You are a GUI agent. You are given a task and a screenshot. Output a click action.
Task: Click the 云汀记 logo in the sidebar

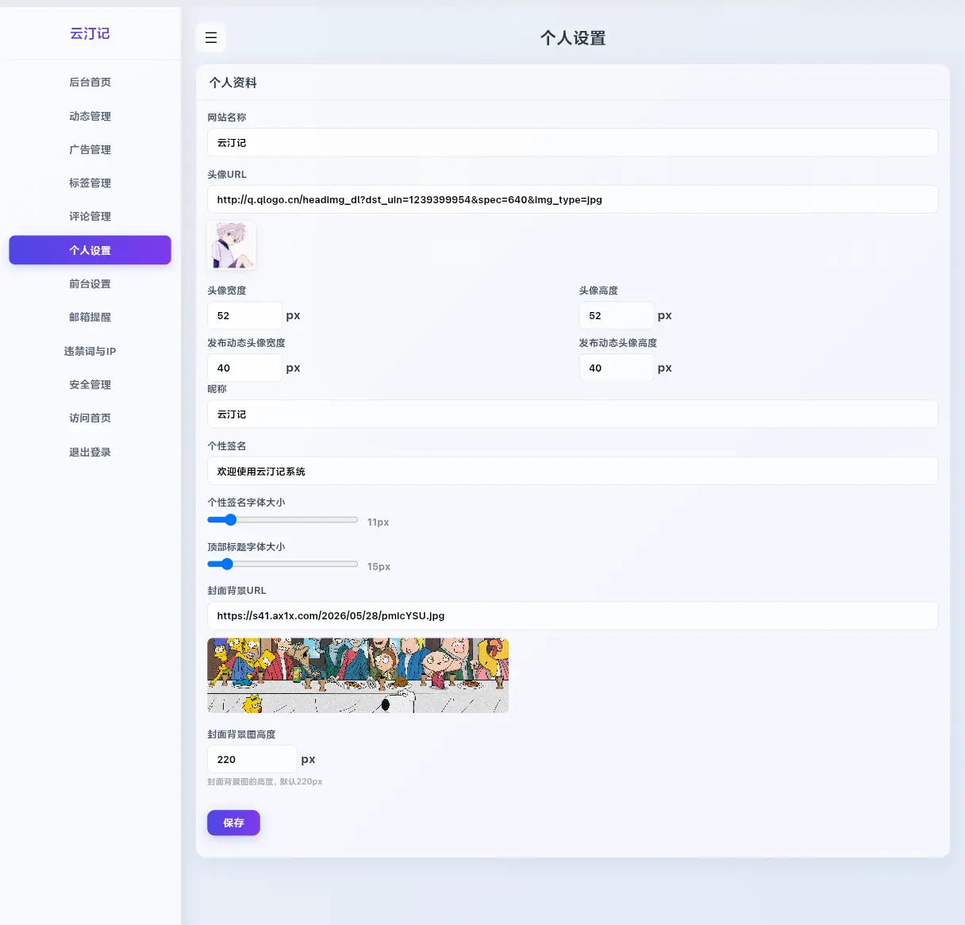point(90,33)
